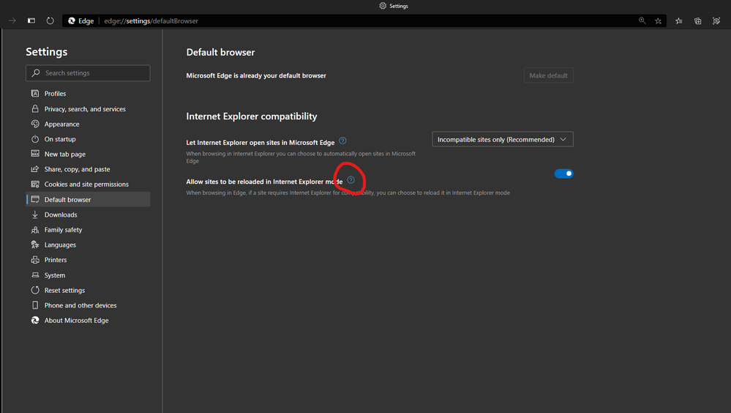Click the About Microsoft Edge logo icon
This screenshot has height=413, width=731.
pyautogui.click(x=35, y=320)
